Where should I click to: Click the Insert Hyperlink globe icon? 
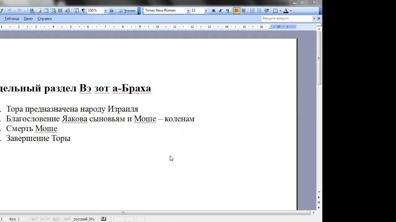pyautogui.click(x=32, y=10)
